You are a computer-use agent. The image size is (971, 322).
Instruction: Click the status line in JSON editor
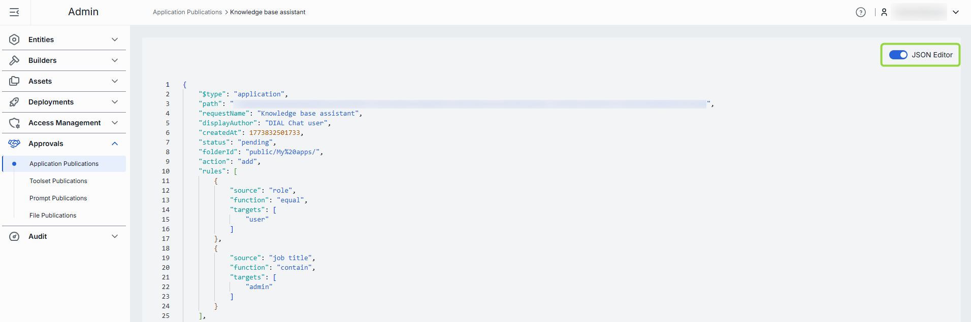(237, 142)
